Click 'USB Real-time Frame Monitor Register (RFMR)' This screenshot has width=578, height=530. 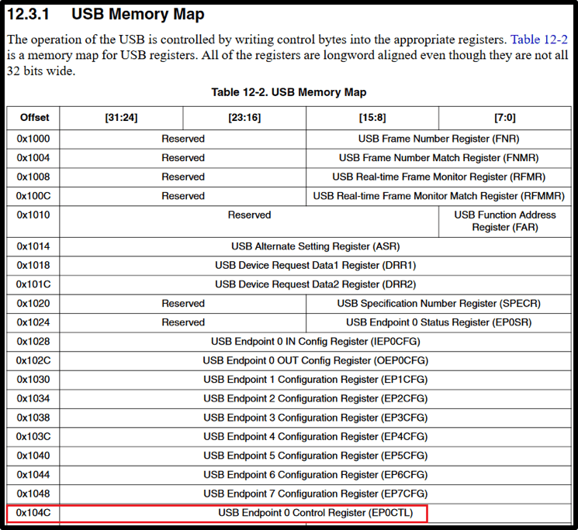438,177
